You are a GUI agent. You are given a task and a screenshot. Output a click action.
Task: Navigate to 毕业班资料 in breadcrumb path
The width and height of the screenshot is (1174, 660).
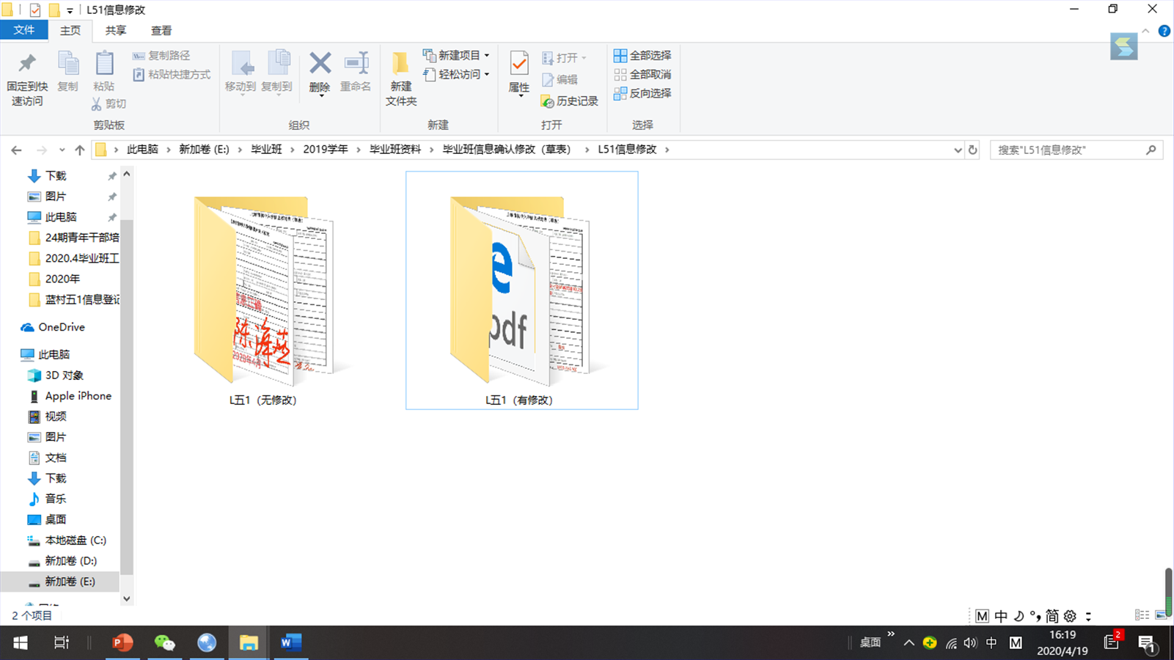click(x=395, y=150)
